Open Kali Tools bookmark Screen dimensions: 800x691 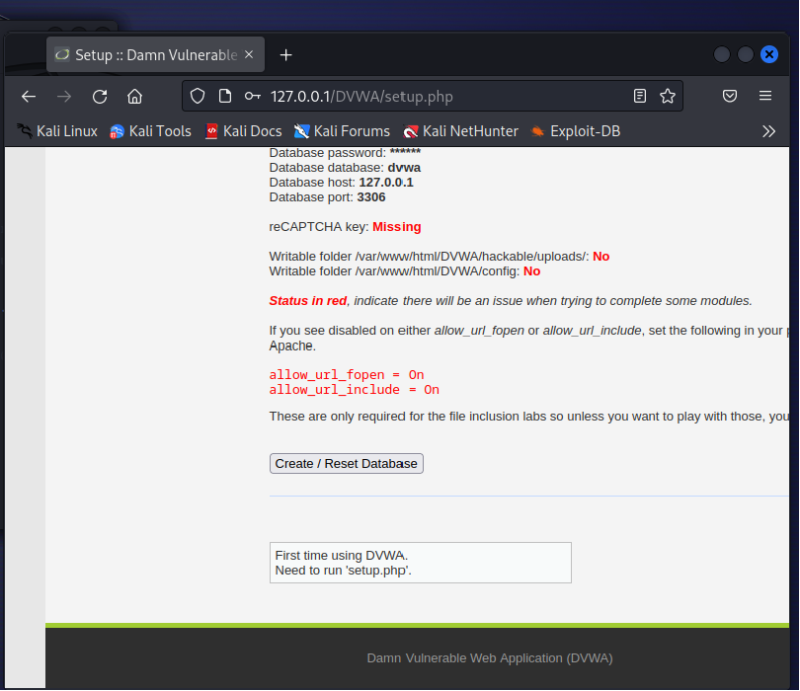[x=150, y=131]
